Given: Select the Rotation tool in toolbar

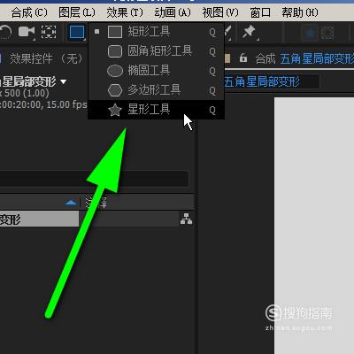Looking at the screenshot, I should pyautogui.click(x=5, y=32).
